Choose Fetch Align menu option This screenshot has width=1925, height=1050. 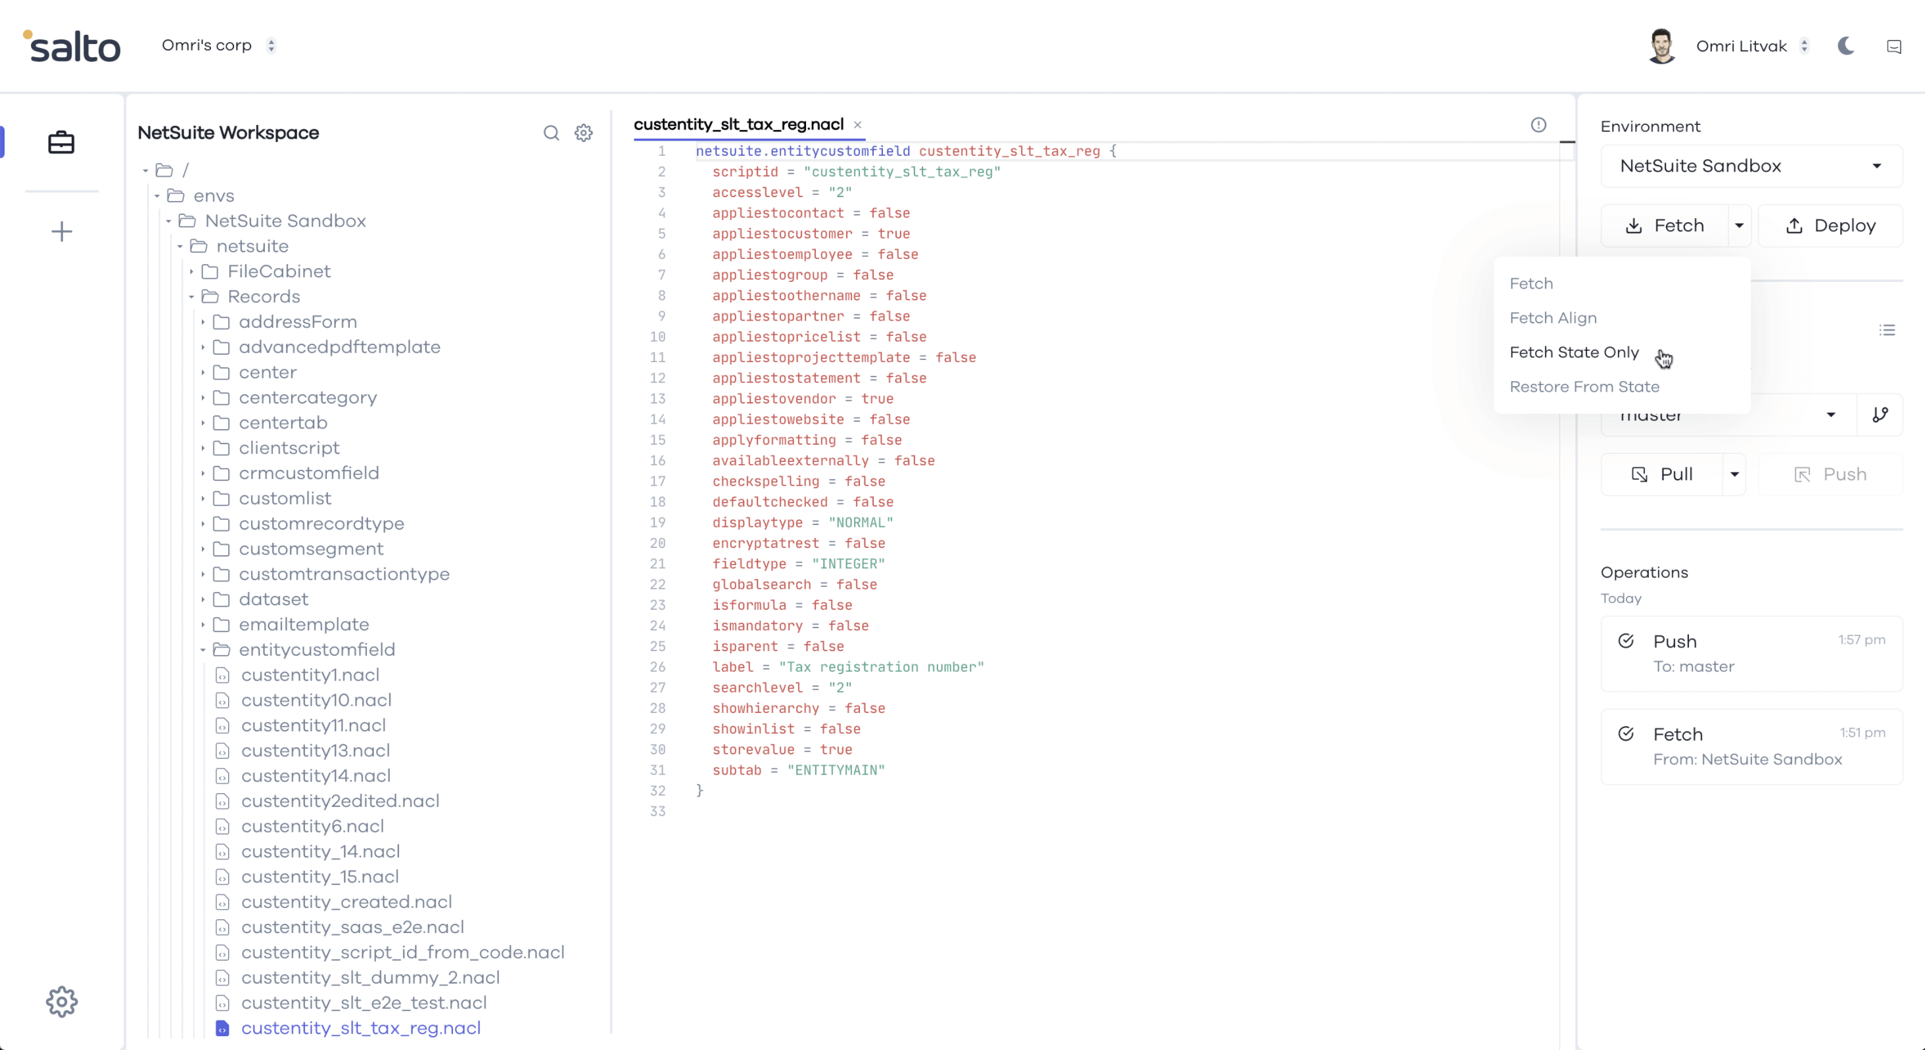1553,318
